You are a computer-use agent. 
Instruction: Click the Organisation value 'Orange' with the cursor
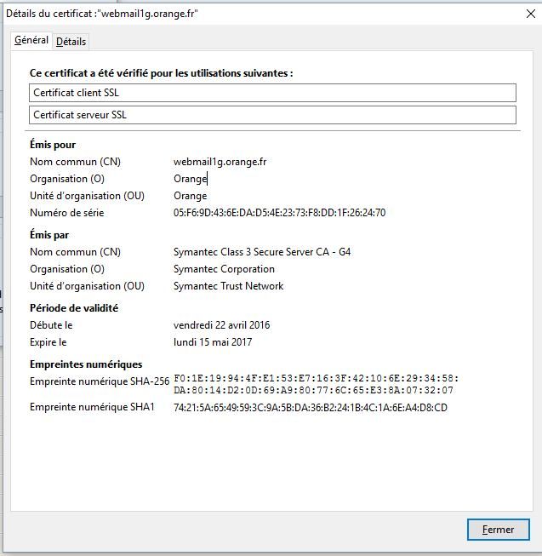[191, 179]
